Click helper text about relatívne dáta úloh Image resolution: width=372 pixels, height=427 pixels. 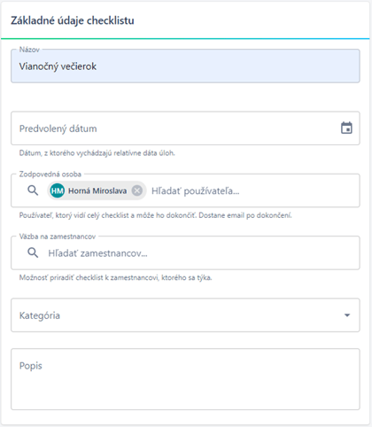point(97,153)
